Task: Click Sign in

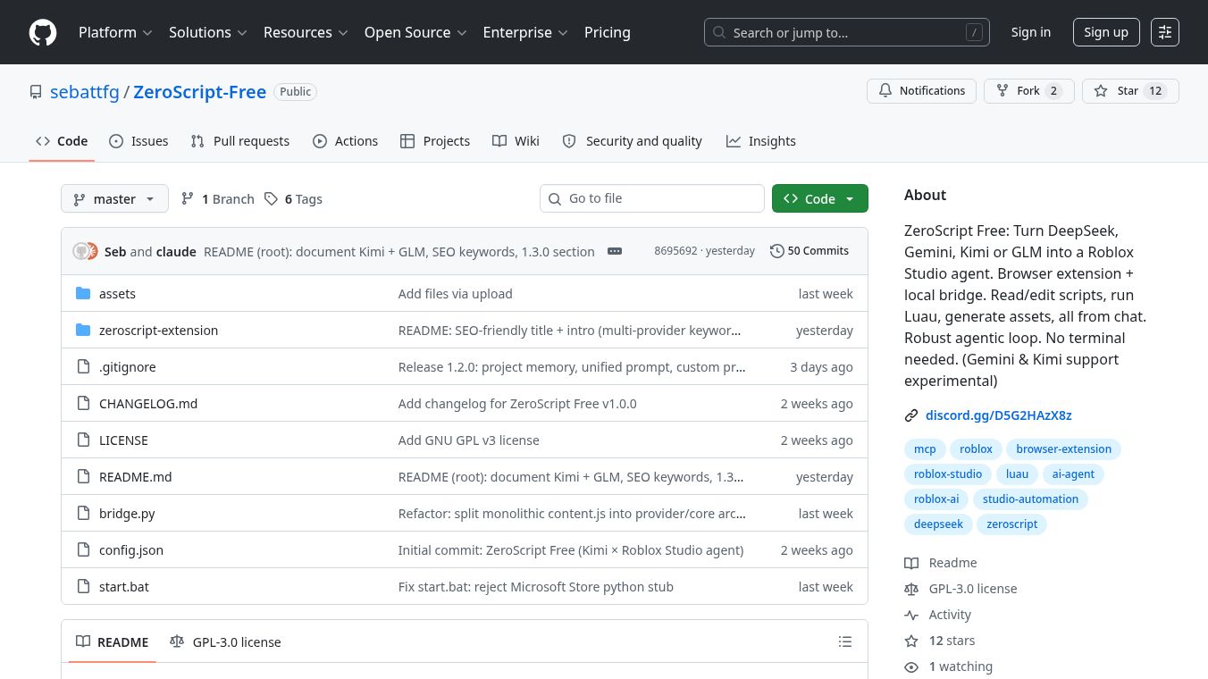Action: tap(1031, 32)
